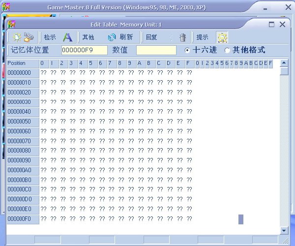Select row header 00000070
Image resolution: width=295 pixels, height=246 pixels.
[x=23, y=141]
